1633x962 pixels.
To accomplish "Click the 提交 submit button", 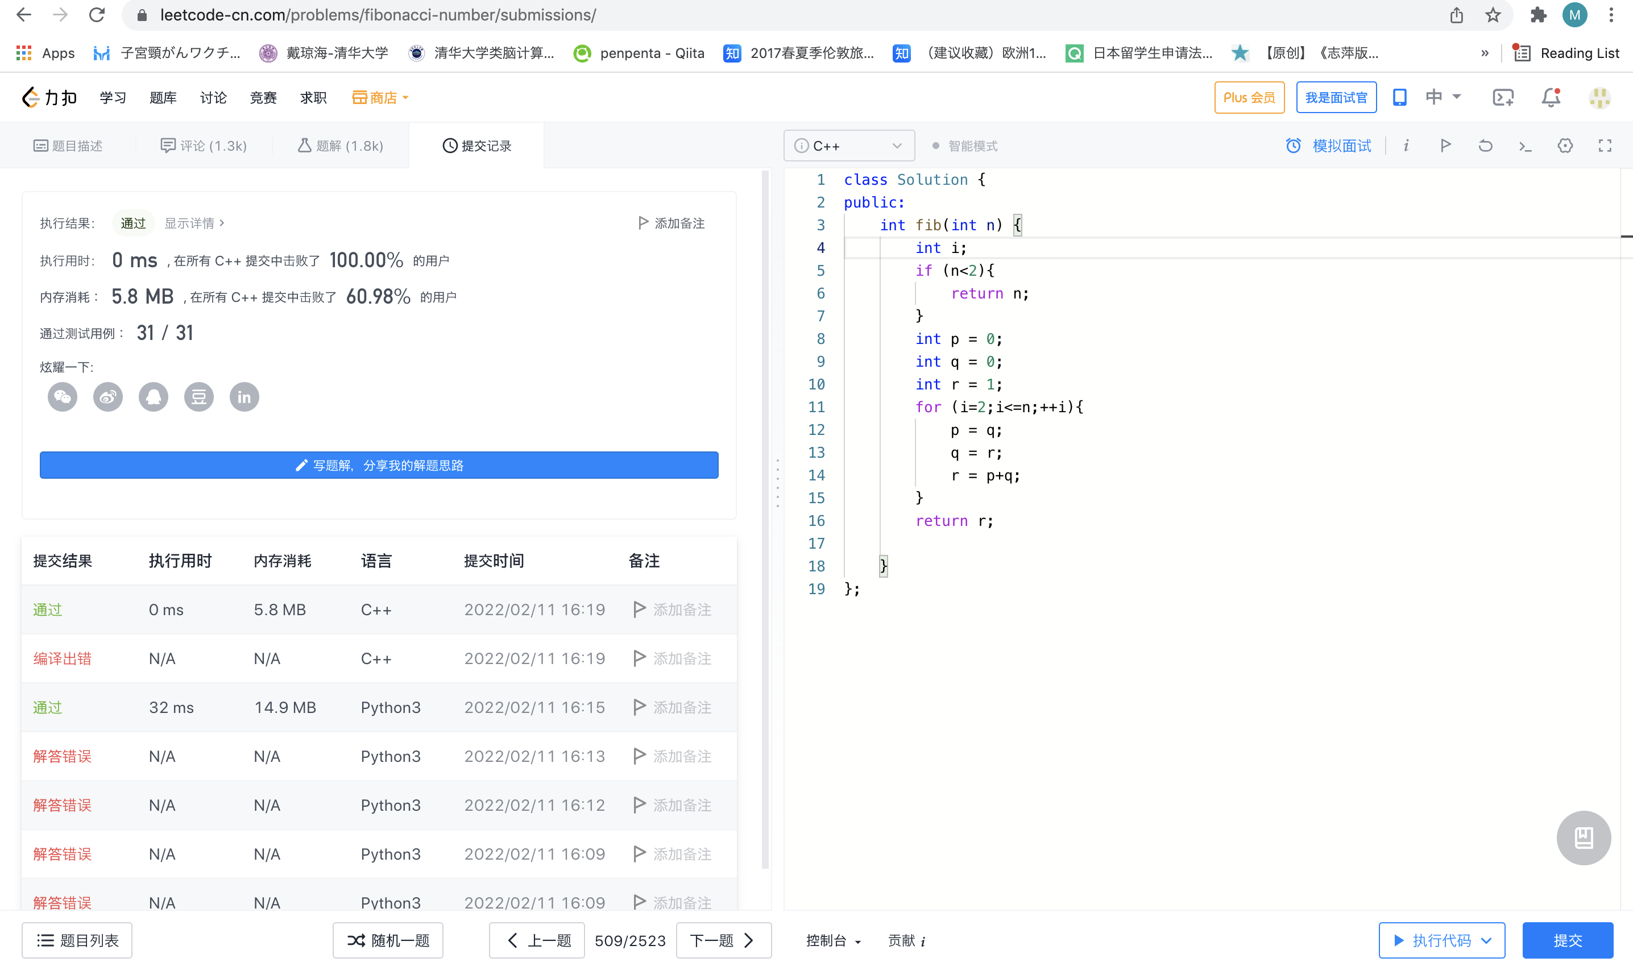I will click(x=1568, y=940).
